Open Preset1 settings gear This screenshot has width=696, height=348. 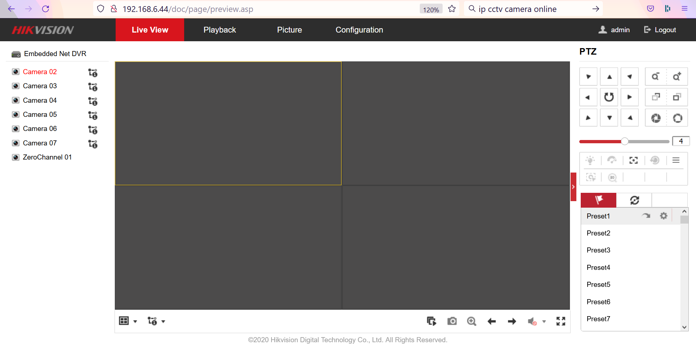click(663, 216)
